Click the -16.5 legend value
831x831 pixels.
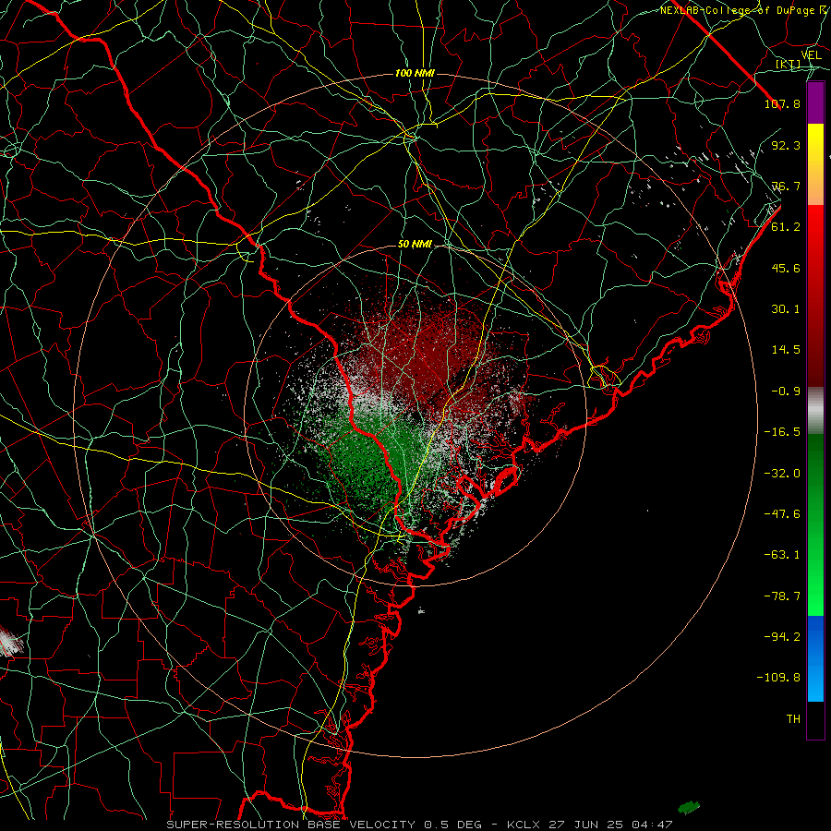pos(782,432)
